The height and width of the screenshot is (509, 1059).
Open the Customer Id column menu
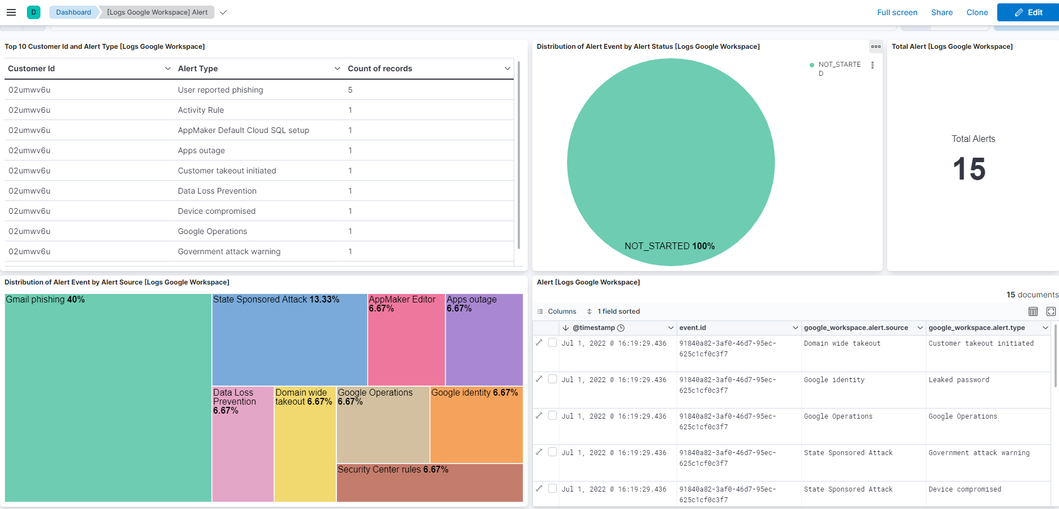pyautogui.click(x=167, y=68)
